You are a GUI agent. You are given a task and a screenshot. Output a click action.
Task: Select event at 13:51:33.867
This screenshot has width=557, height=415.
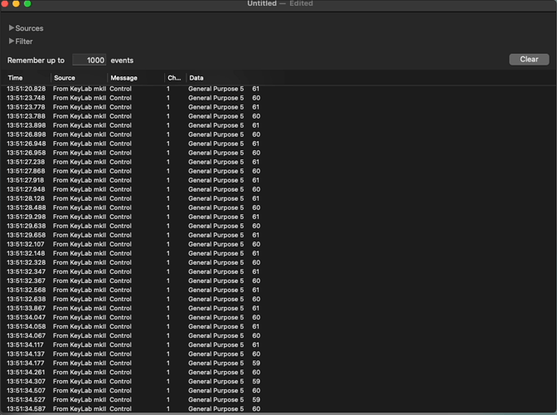tap(278, 308)
